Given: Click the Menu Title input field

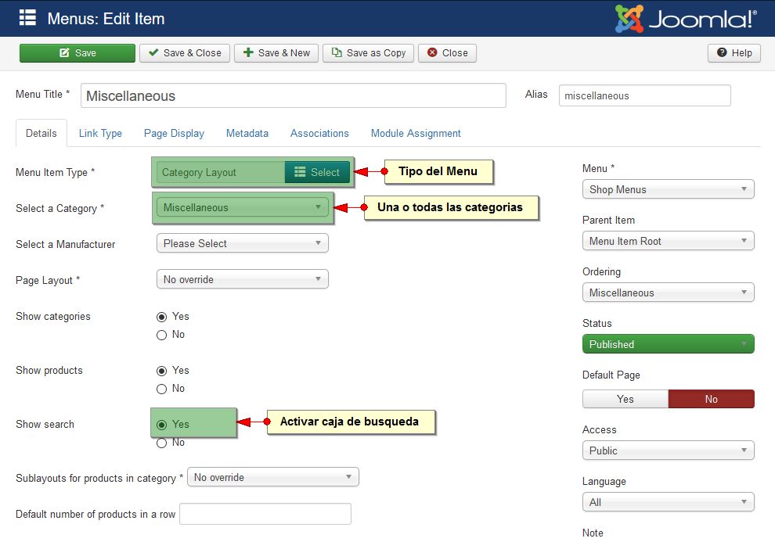Looking at the screenshot, I should pos(293,95).
